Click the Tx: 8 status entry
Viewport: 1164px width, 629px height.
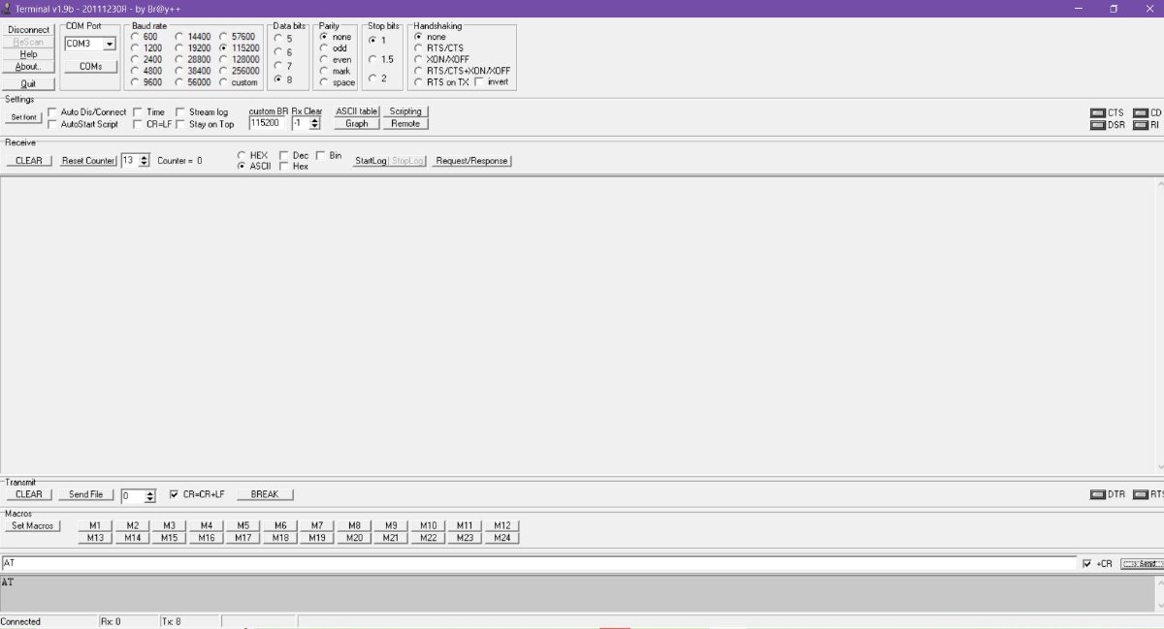coord(172,621)
